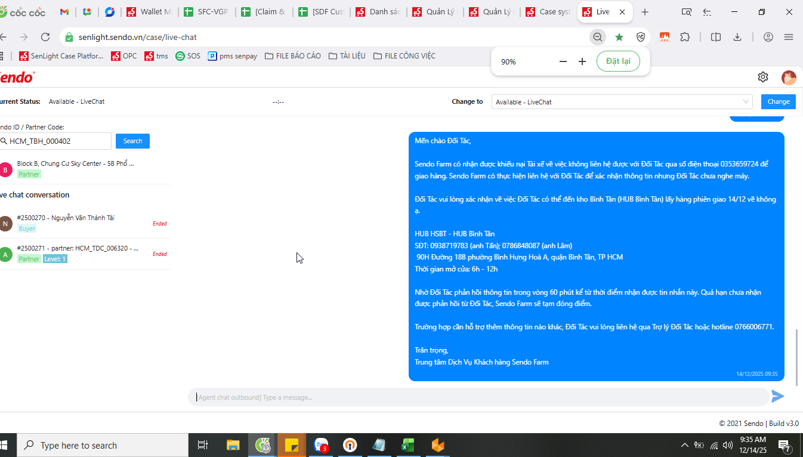Click the message timestamp 14/12/2025 09:35
The image size is (803, 457).
(756, 374)
